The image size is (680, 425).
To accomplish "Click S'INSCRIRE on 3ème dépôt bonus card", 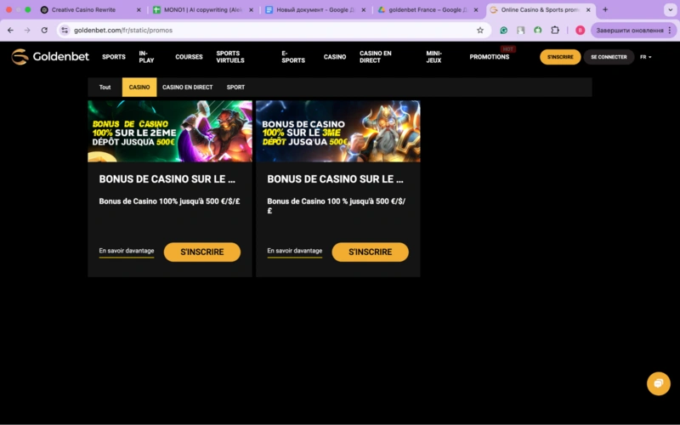I will coord(371,252).
